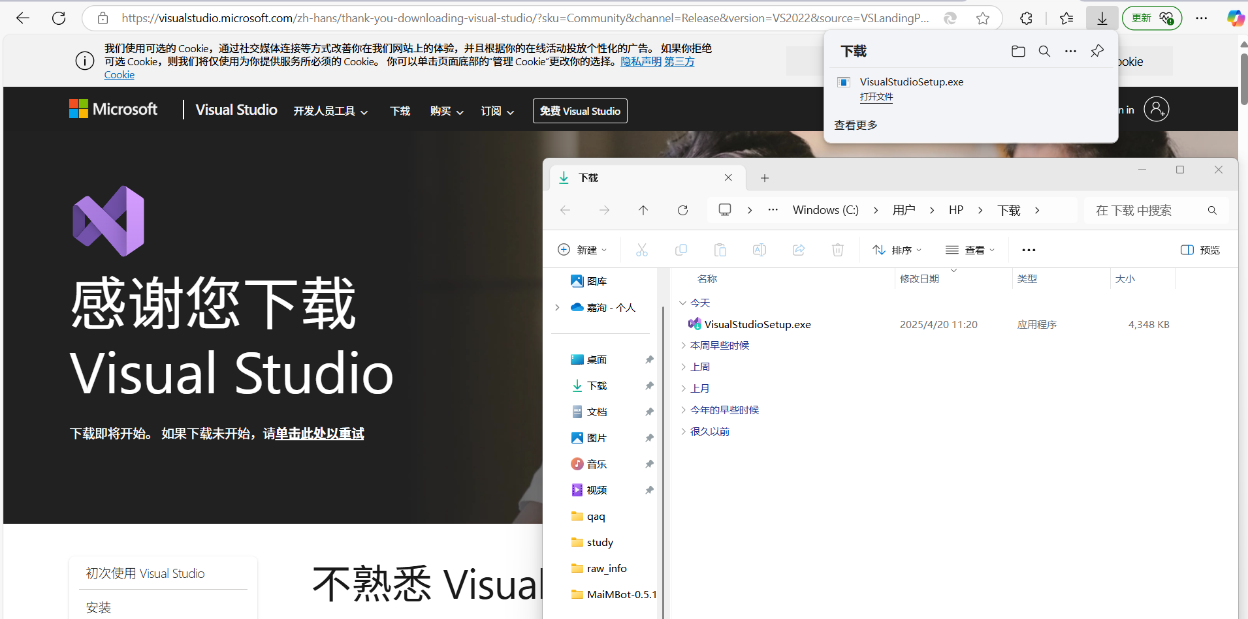
Task: Open the 购买 menu on website
Action: pyautogui.click(x=447, y=111)
